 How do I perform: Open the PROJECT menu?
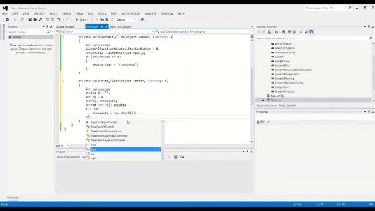(x=39, y=14)
